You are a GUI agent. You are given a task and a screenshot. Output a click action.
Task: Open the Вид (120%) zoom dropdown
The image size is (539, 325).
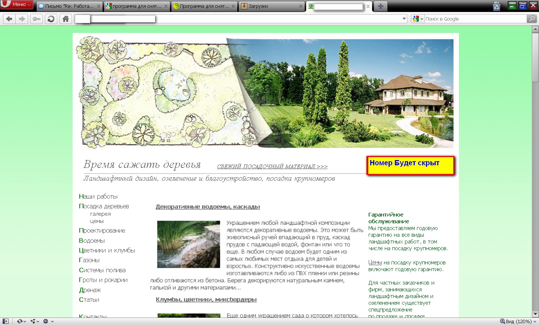(521, 321)
